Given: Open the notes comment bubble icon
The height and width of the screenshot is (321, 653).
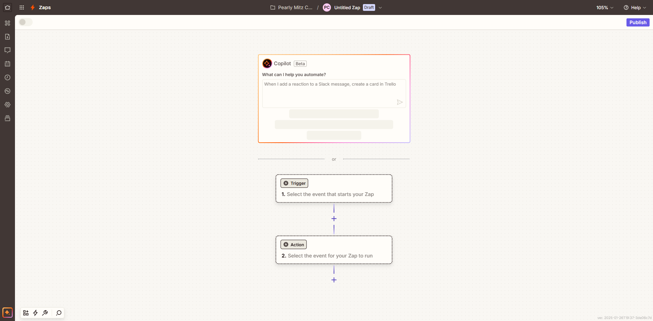Looking at the screenshot, I should [7, 50].
